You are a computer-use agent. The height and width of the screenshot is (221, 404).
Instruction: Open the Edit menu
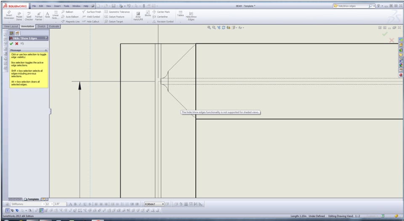(x=41, y=6)
